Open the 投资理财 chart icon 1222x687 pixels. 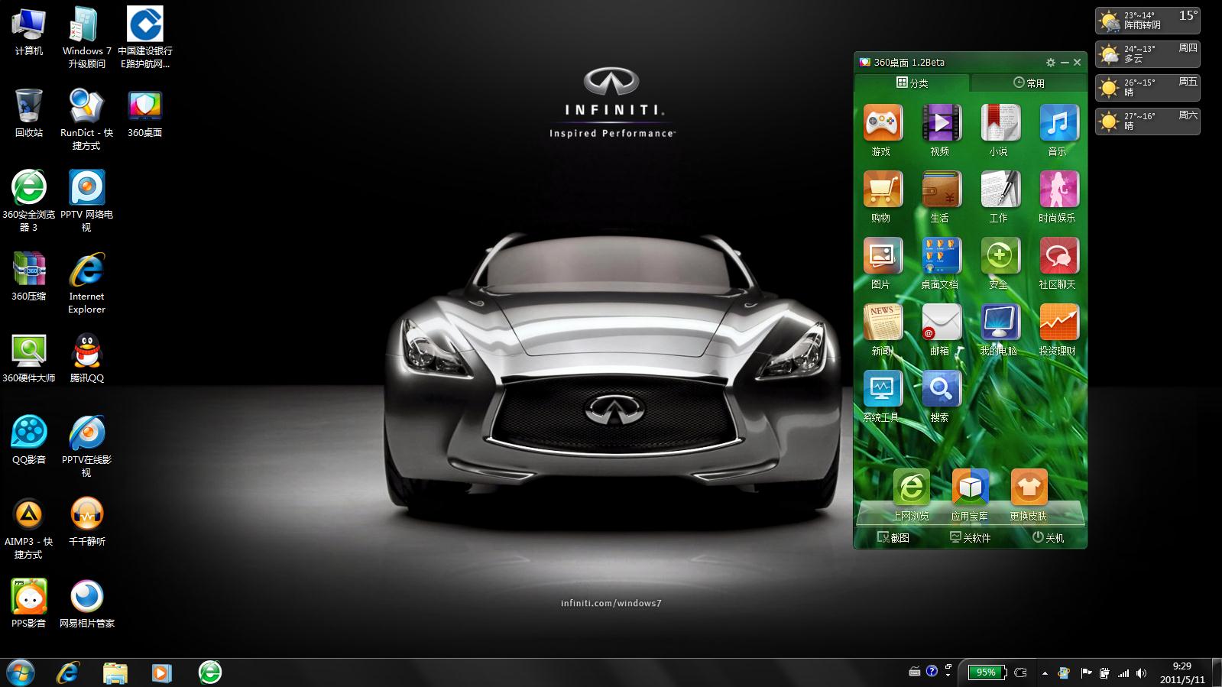coord(1058,322)
